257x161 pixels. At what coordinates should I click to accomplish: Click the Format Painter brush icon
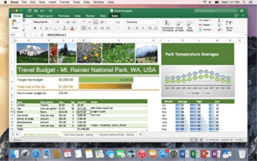pos(24,30)
